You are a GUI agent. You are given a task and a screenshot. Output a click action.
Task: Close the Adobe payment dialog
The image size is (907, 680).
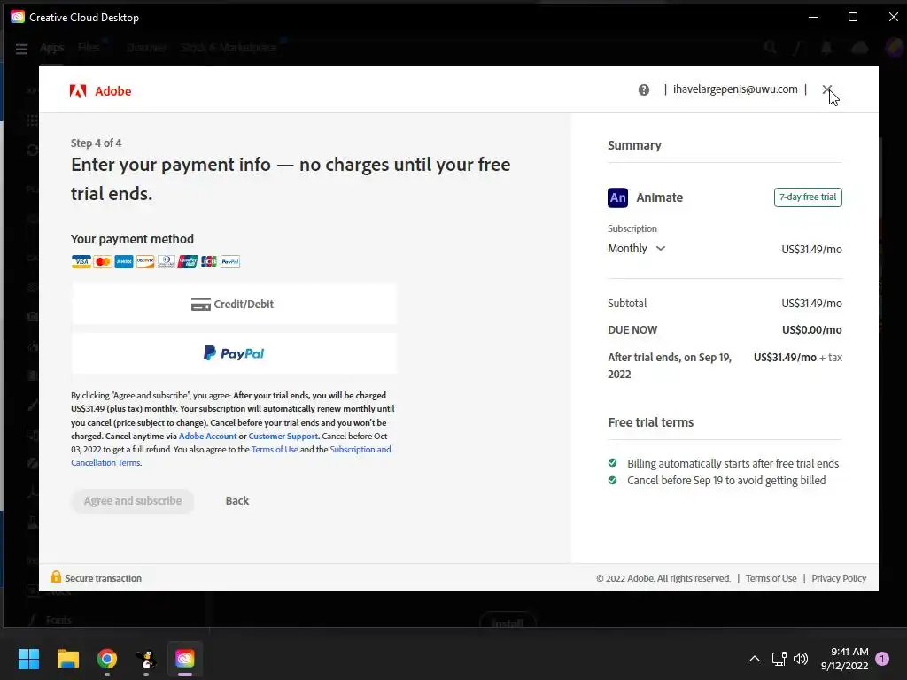[x=827, y=89]
